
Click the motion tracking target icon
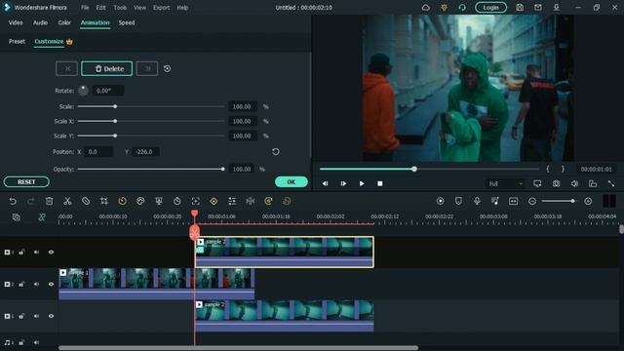pyautogui.click(x=195, y=202)
